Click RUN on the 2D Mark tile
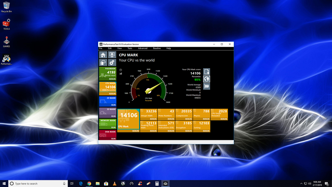This screenshot has width=332, height=187. (113, 105)
